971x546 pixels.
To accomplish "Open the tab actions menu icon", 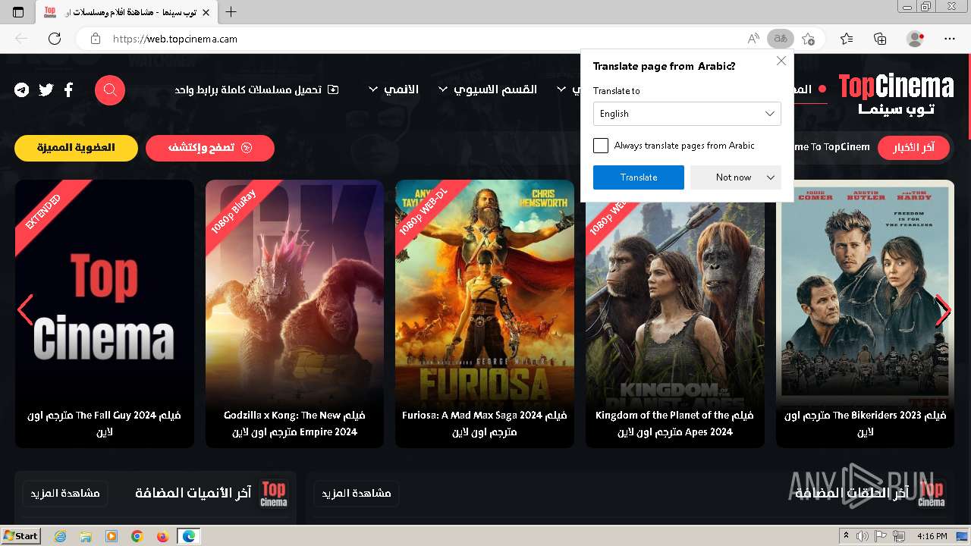I will point(18,12).
